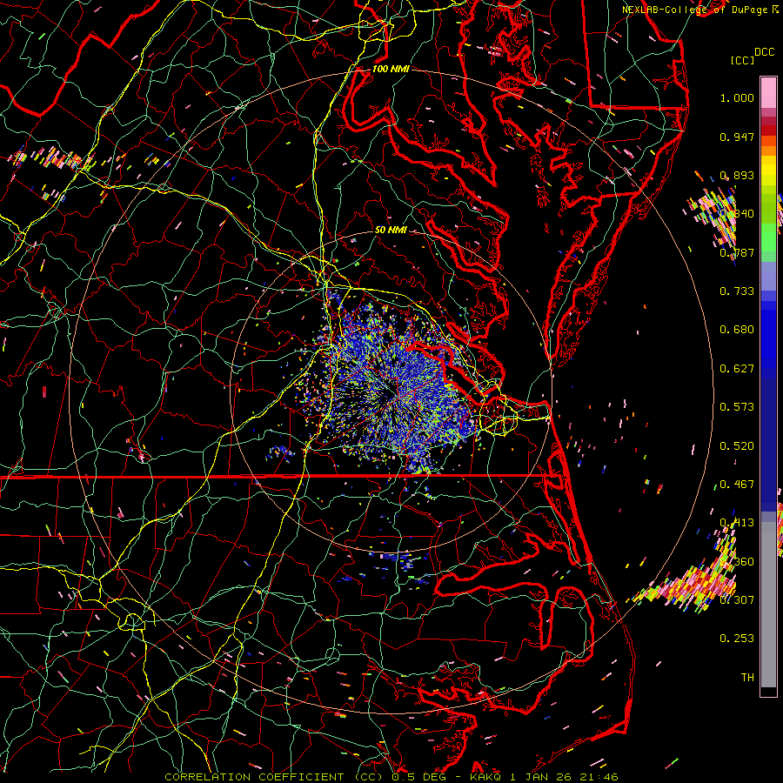Click the [CC] units label
The height and width of the screenshot is (783, 783).
(x=742, y=60)
